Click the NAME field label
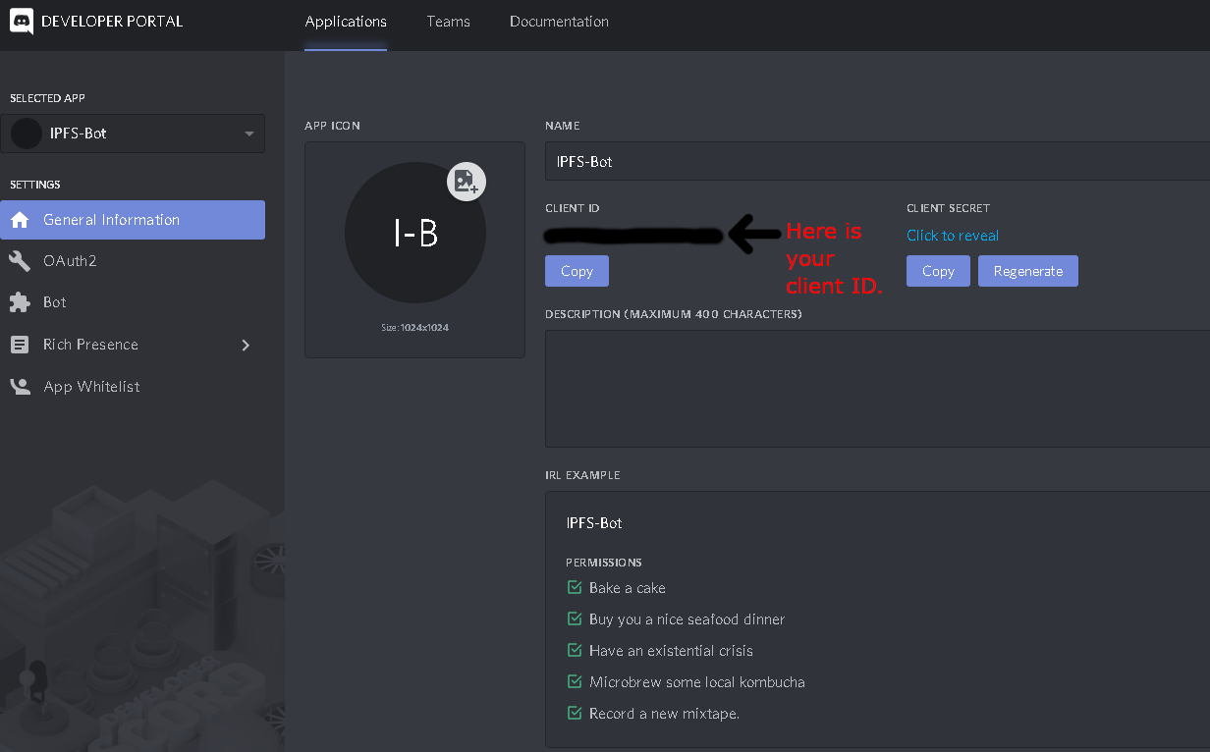 [x=562, y=126]
